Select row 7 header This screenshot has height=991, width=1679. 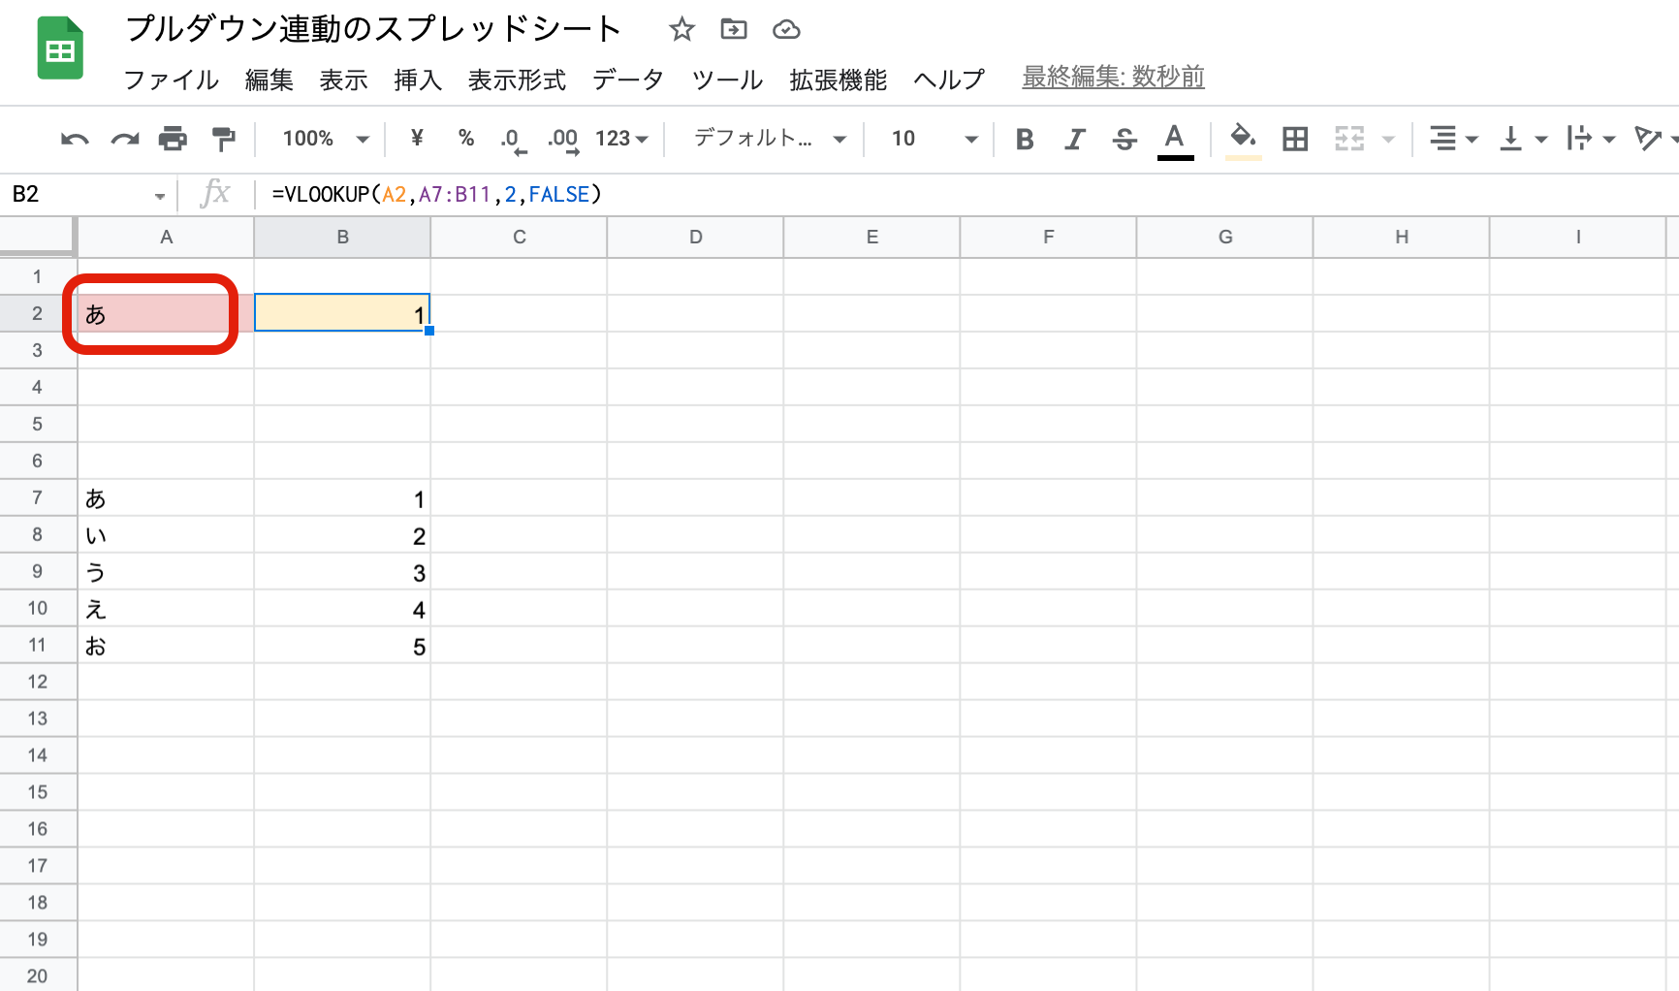click(x=38, y=497)
